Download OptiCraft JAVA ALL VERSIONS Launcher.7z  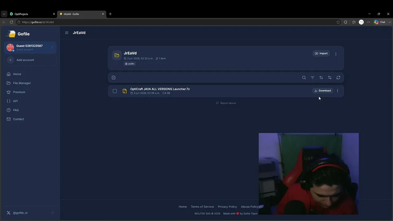click(x=322, y=91)
